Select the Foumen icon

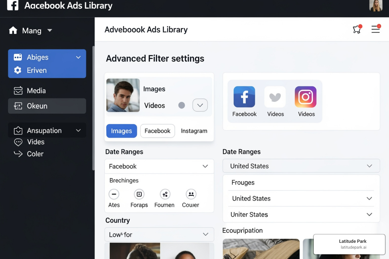(165, 194)
